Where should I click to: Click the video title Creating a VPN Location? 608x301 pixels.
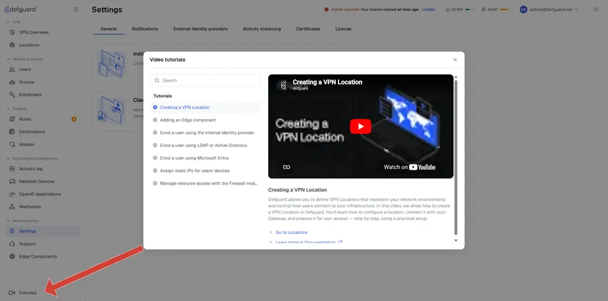[327, 82]
